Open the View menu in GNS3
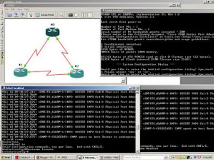This screenshot has width=214, height=160. coord(20,9)
